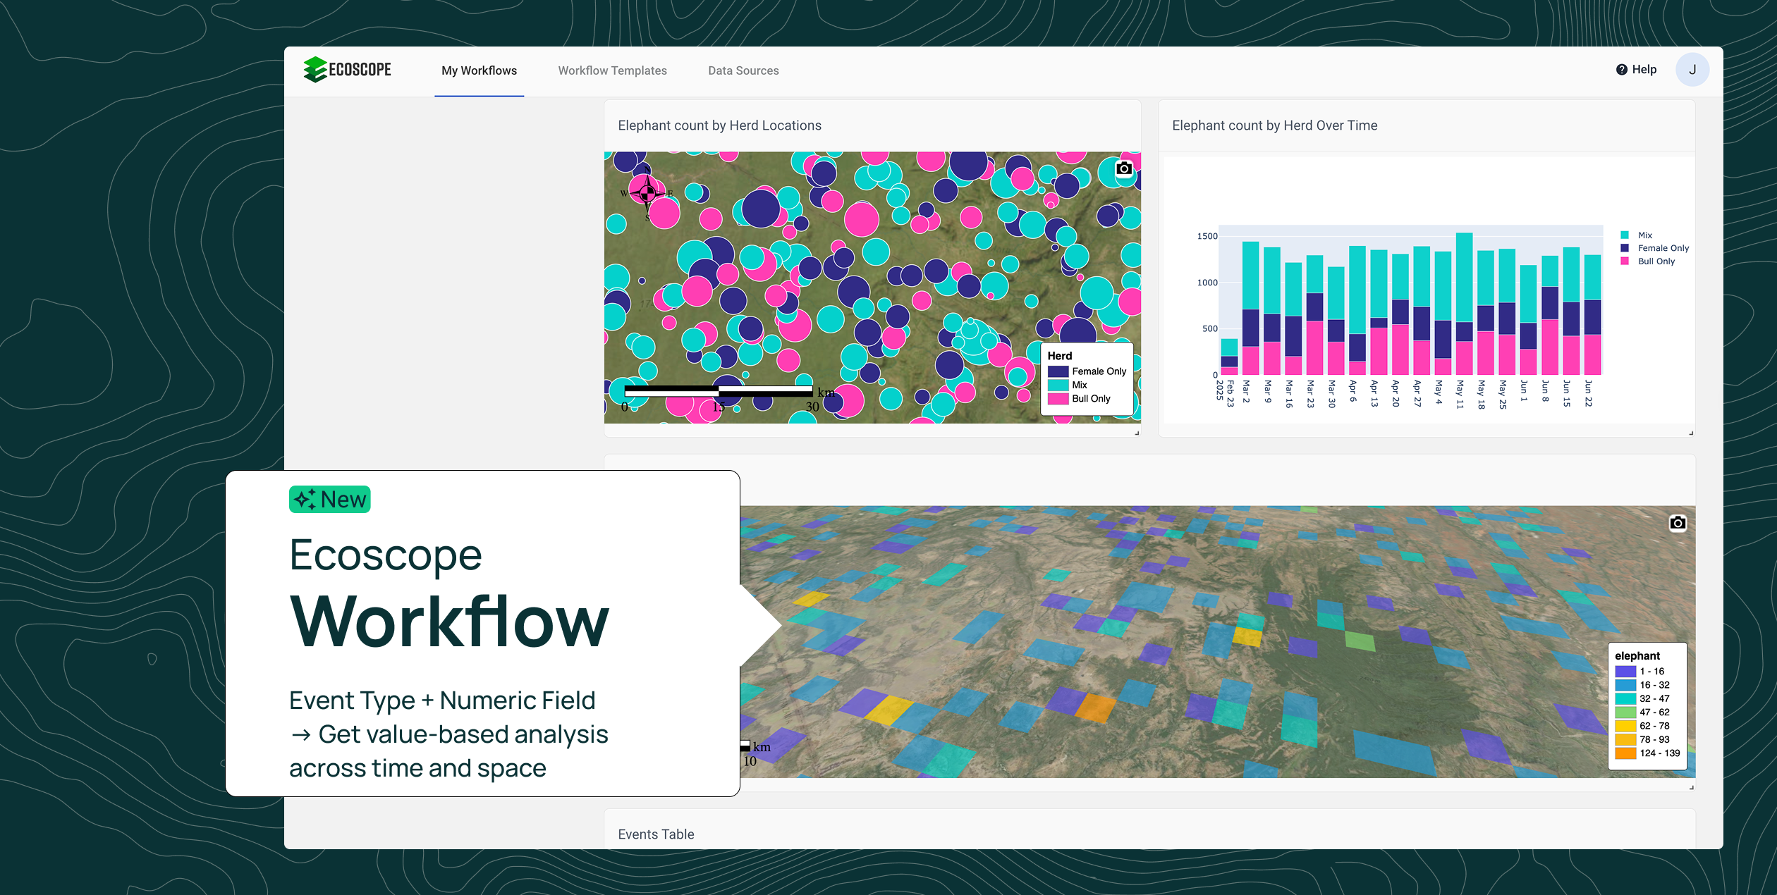Toggle Mix series in bar chart legend
The image size is (1777, 895).
(1644, 235)
